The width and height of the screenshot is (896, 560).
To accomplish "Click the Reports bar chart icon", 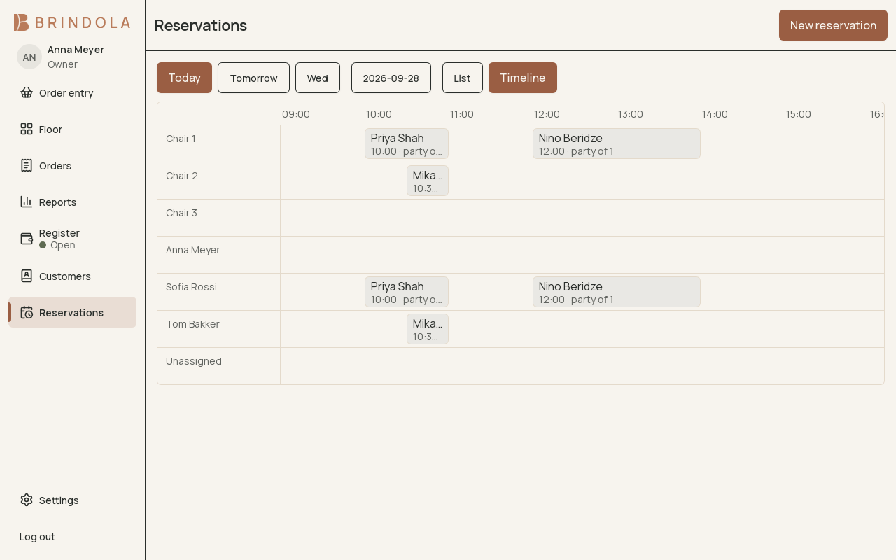I will click(x=27, y=202).
